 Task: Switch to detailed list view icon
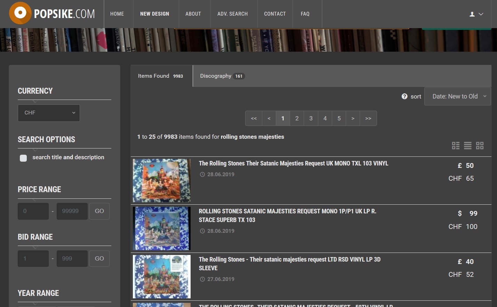point(456,146)
